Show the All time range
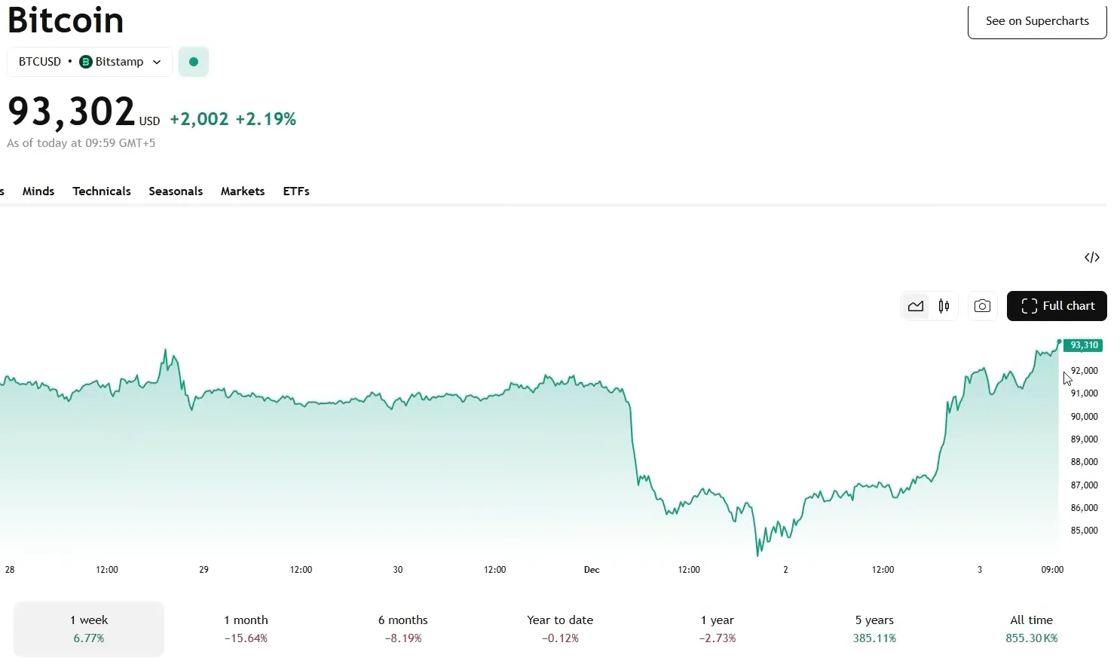 1031,629
